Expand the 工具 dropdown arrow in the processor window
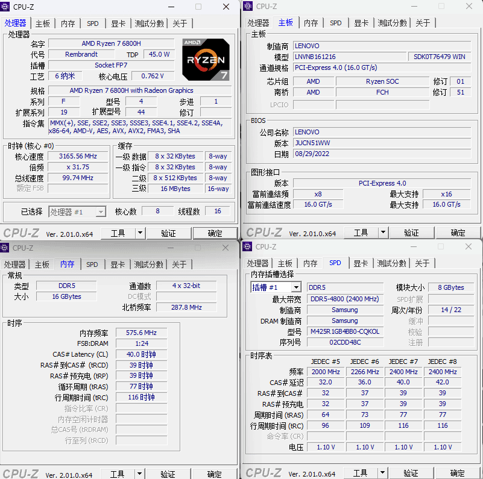 point(140,233)
